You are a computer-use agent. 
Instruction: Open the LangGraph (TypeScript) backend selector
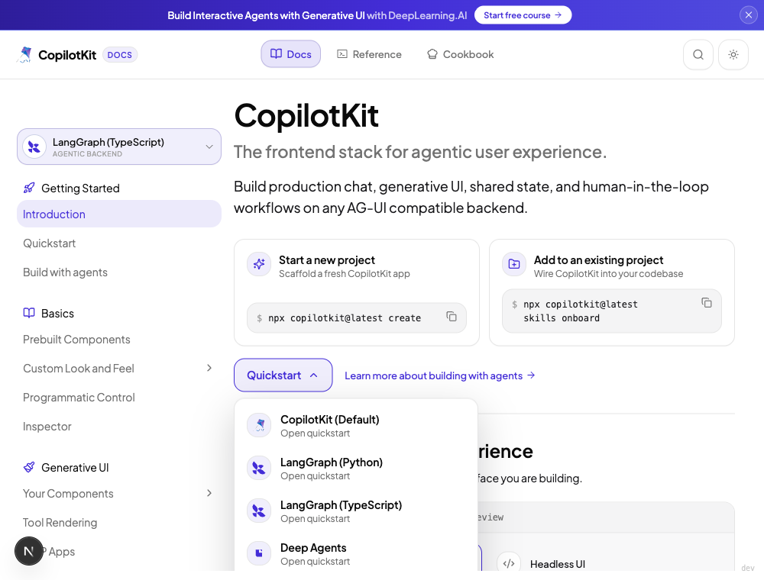(x=119, y=147)
